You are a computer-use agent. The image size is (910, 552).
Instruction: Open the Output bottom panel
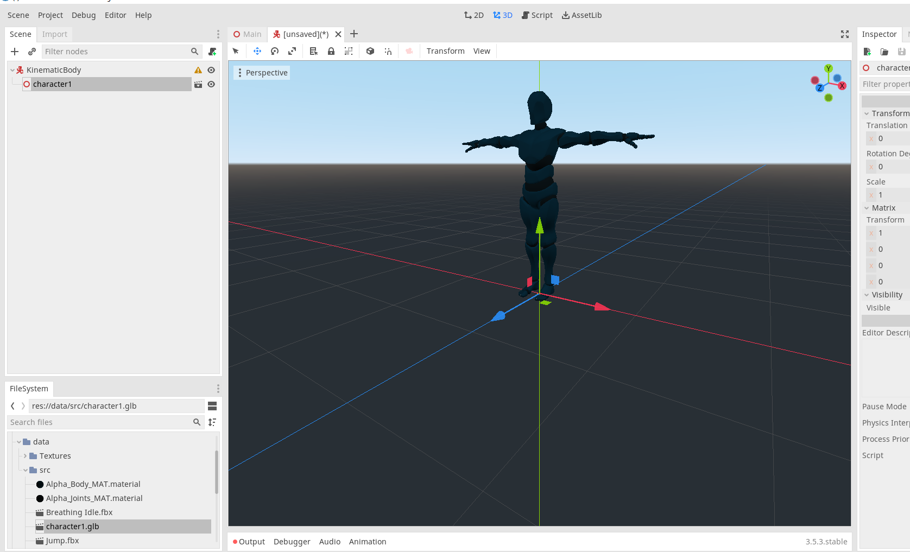249,542
